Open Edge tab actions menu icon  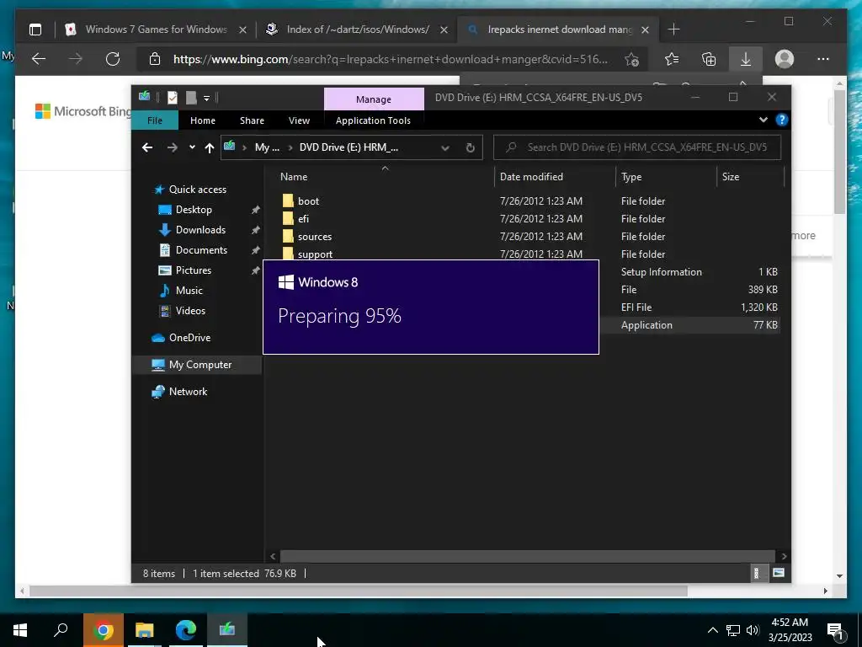[x=35, y=29]
